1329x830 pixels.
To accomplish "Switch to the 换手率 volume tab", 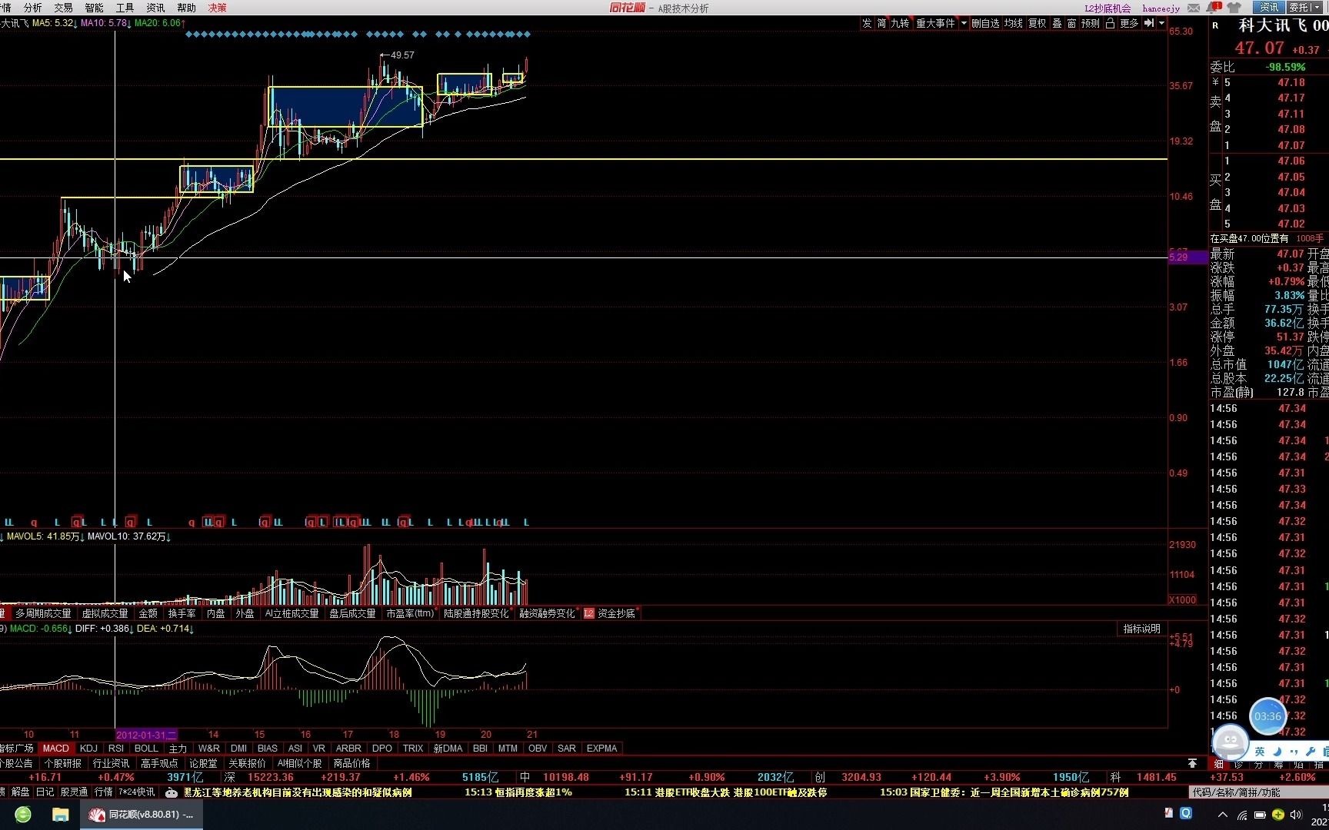I will (182, 613).
